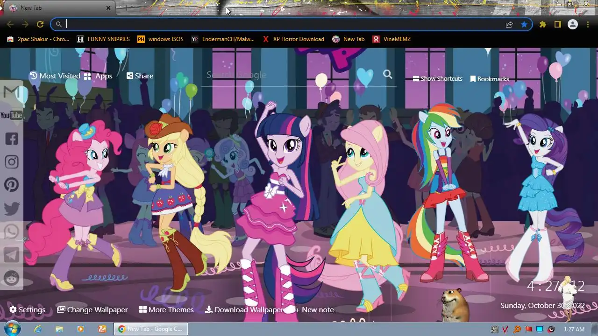This screenshot has width=598, height=336.
Task: Open the Windows Start button
Action: point(12,329)
